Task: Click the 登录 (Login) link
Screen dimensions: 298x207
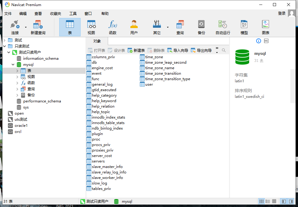Action: tap(282, 13)
